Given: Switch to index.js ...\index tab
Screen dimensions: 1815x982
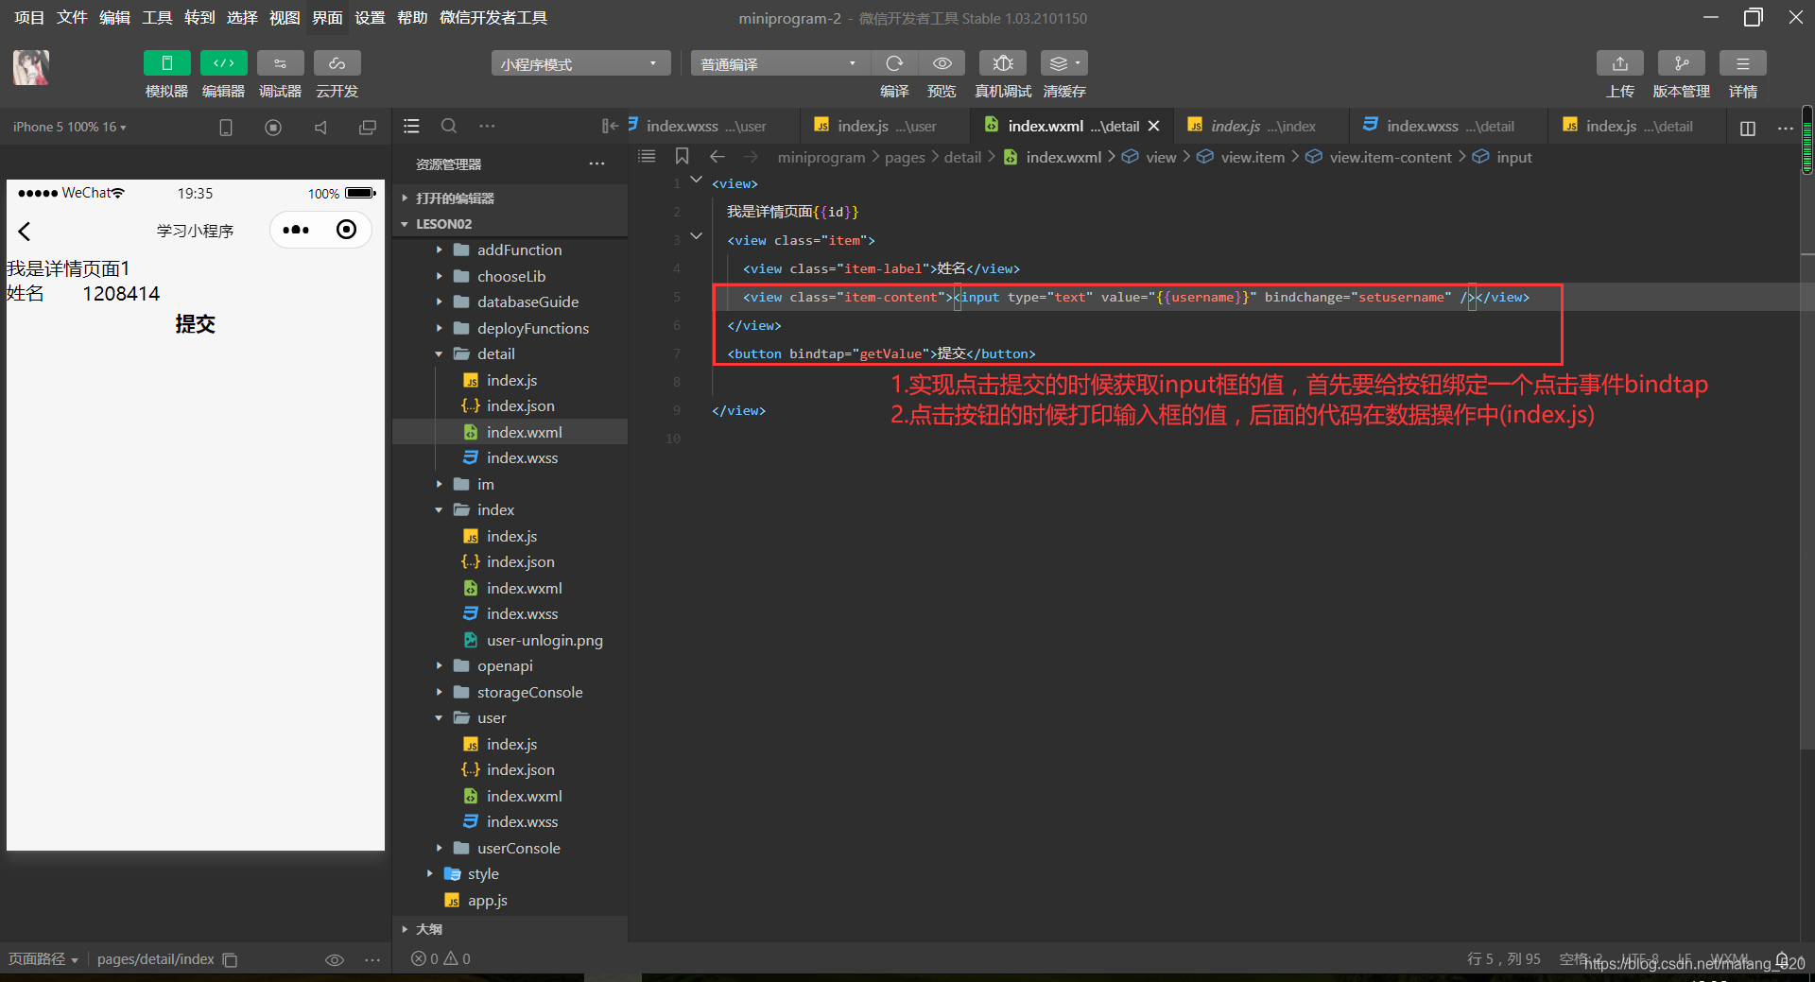Looking at the screenshot, I should (1262, 126).
